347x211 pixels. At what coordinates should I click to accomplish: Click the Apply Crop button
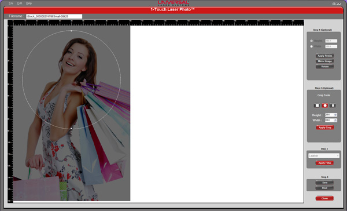pyautogui.click(x=325, y=128)
